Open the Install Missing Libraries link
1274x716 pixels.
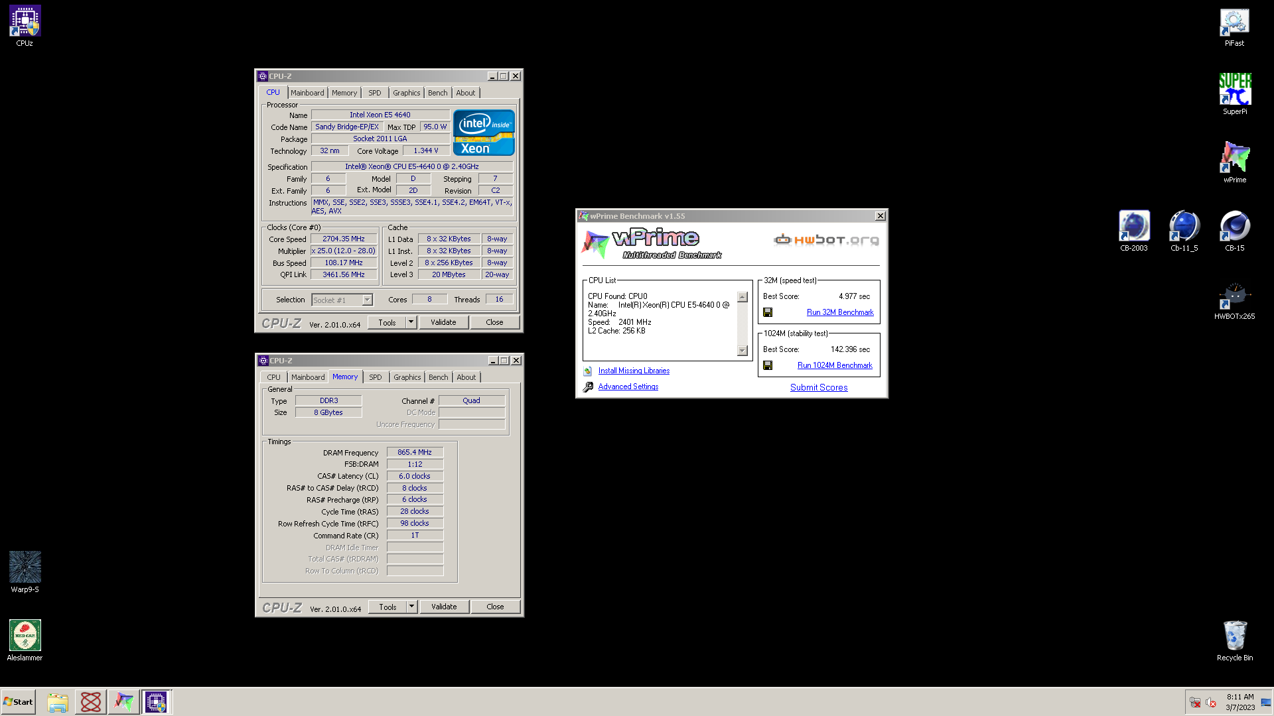(634, 371)
